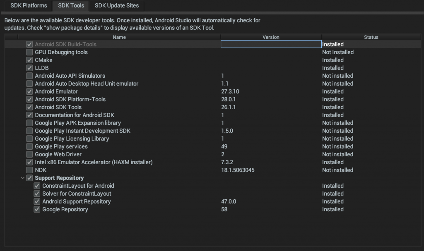This screenshot has width=424, height=251.
Task: Enable the Google Web Driver checkbox
Action: coord(29,154)
